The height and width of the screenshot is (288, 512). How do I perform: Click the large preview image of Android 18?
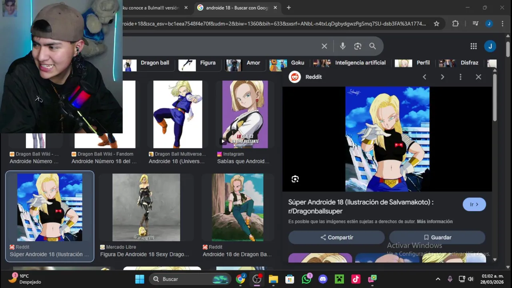[x=387, y=139]
